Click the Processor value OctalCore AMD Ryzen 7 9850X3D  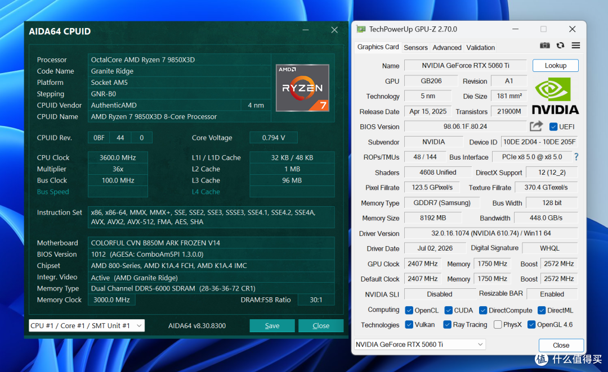180,60
